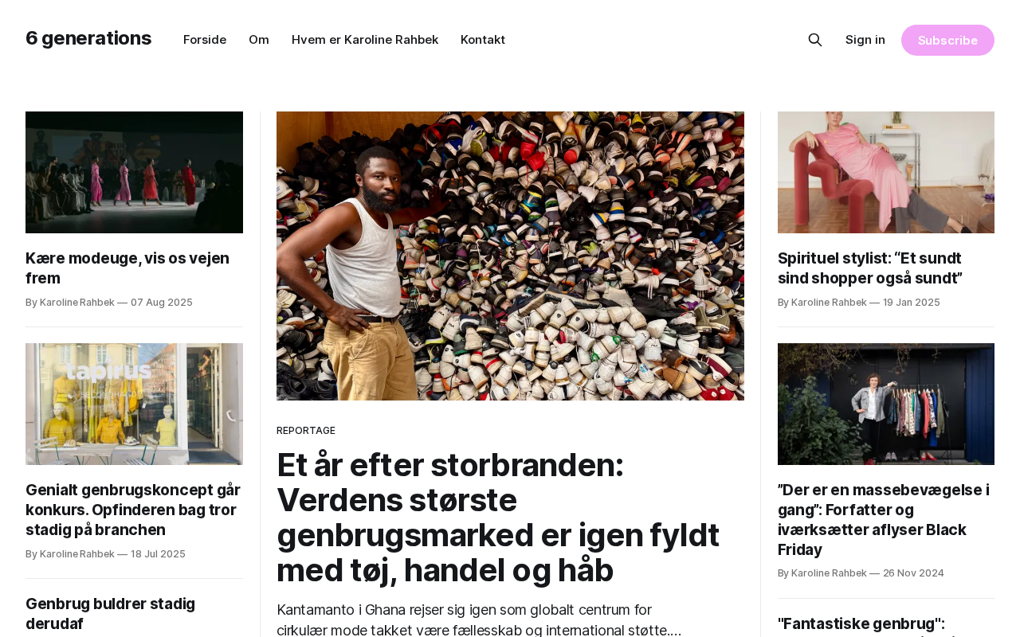Open the Om menu item
The width and height of the screenshot is (1020, 637).
click(259, 40)
